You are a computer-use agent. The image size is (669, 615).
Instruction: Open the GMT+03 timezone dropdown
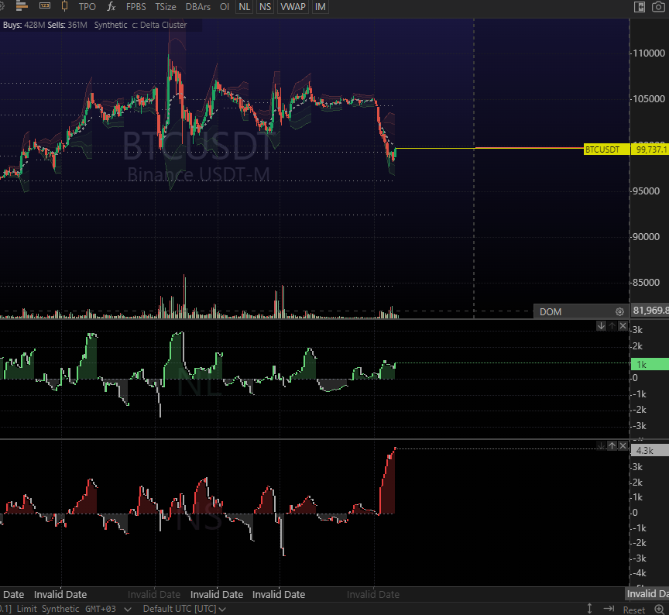[x=108, y=609]
